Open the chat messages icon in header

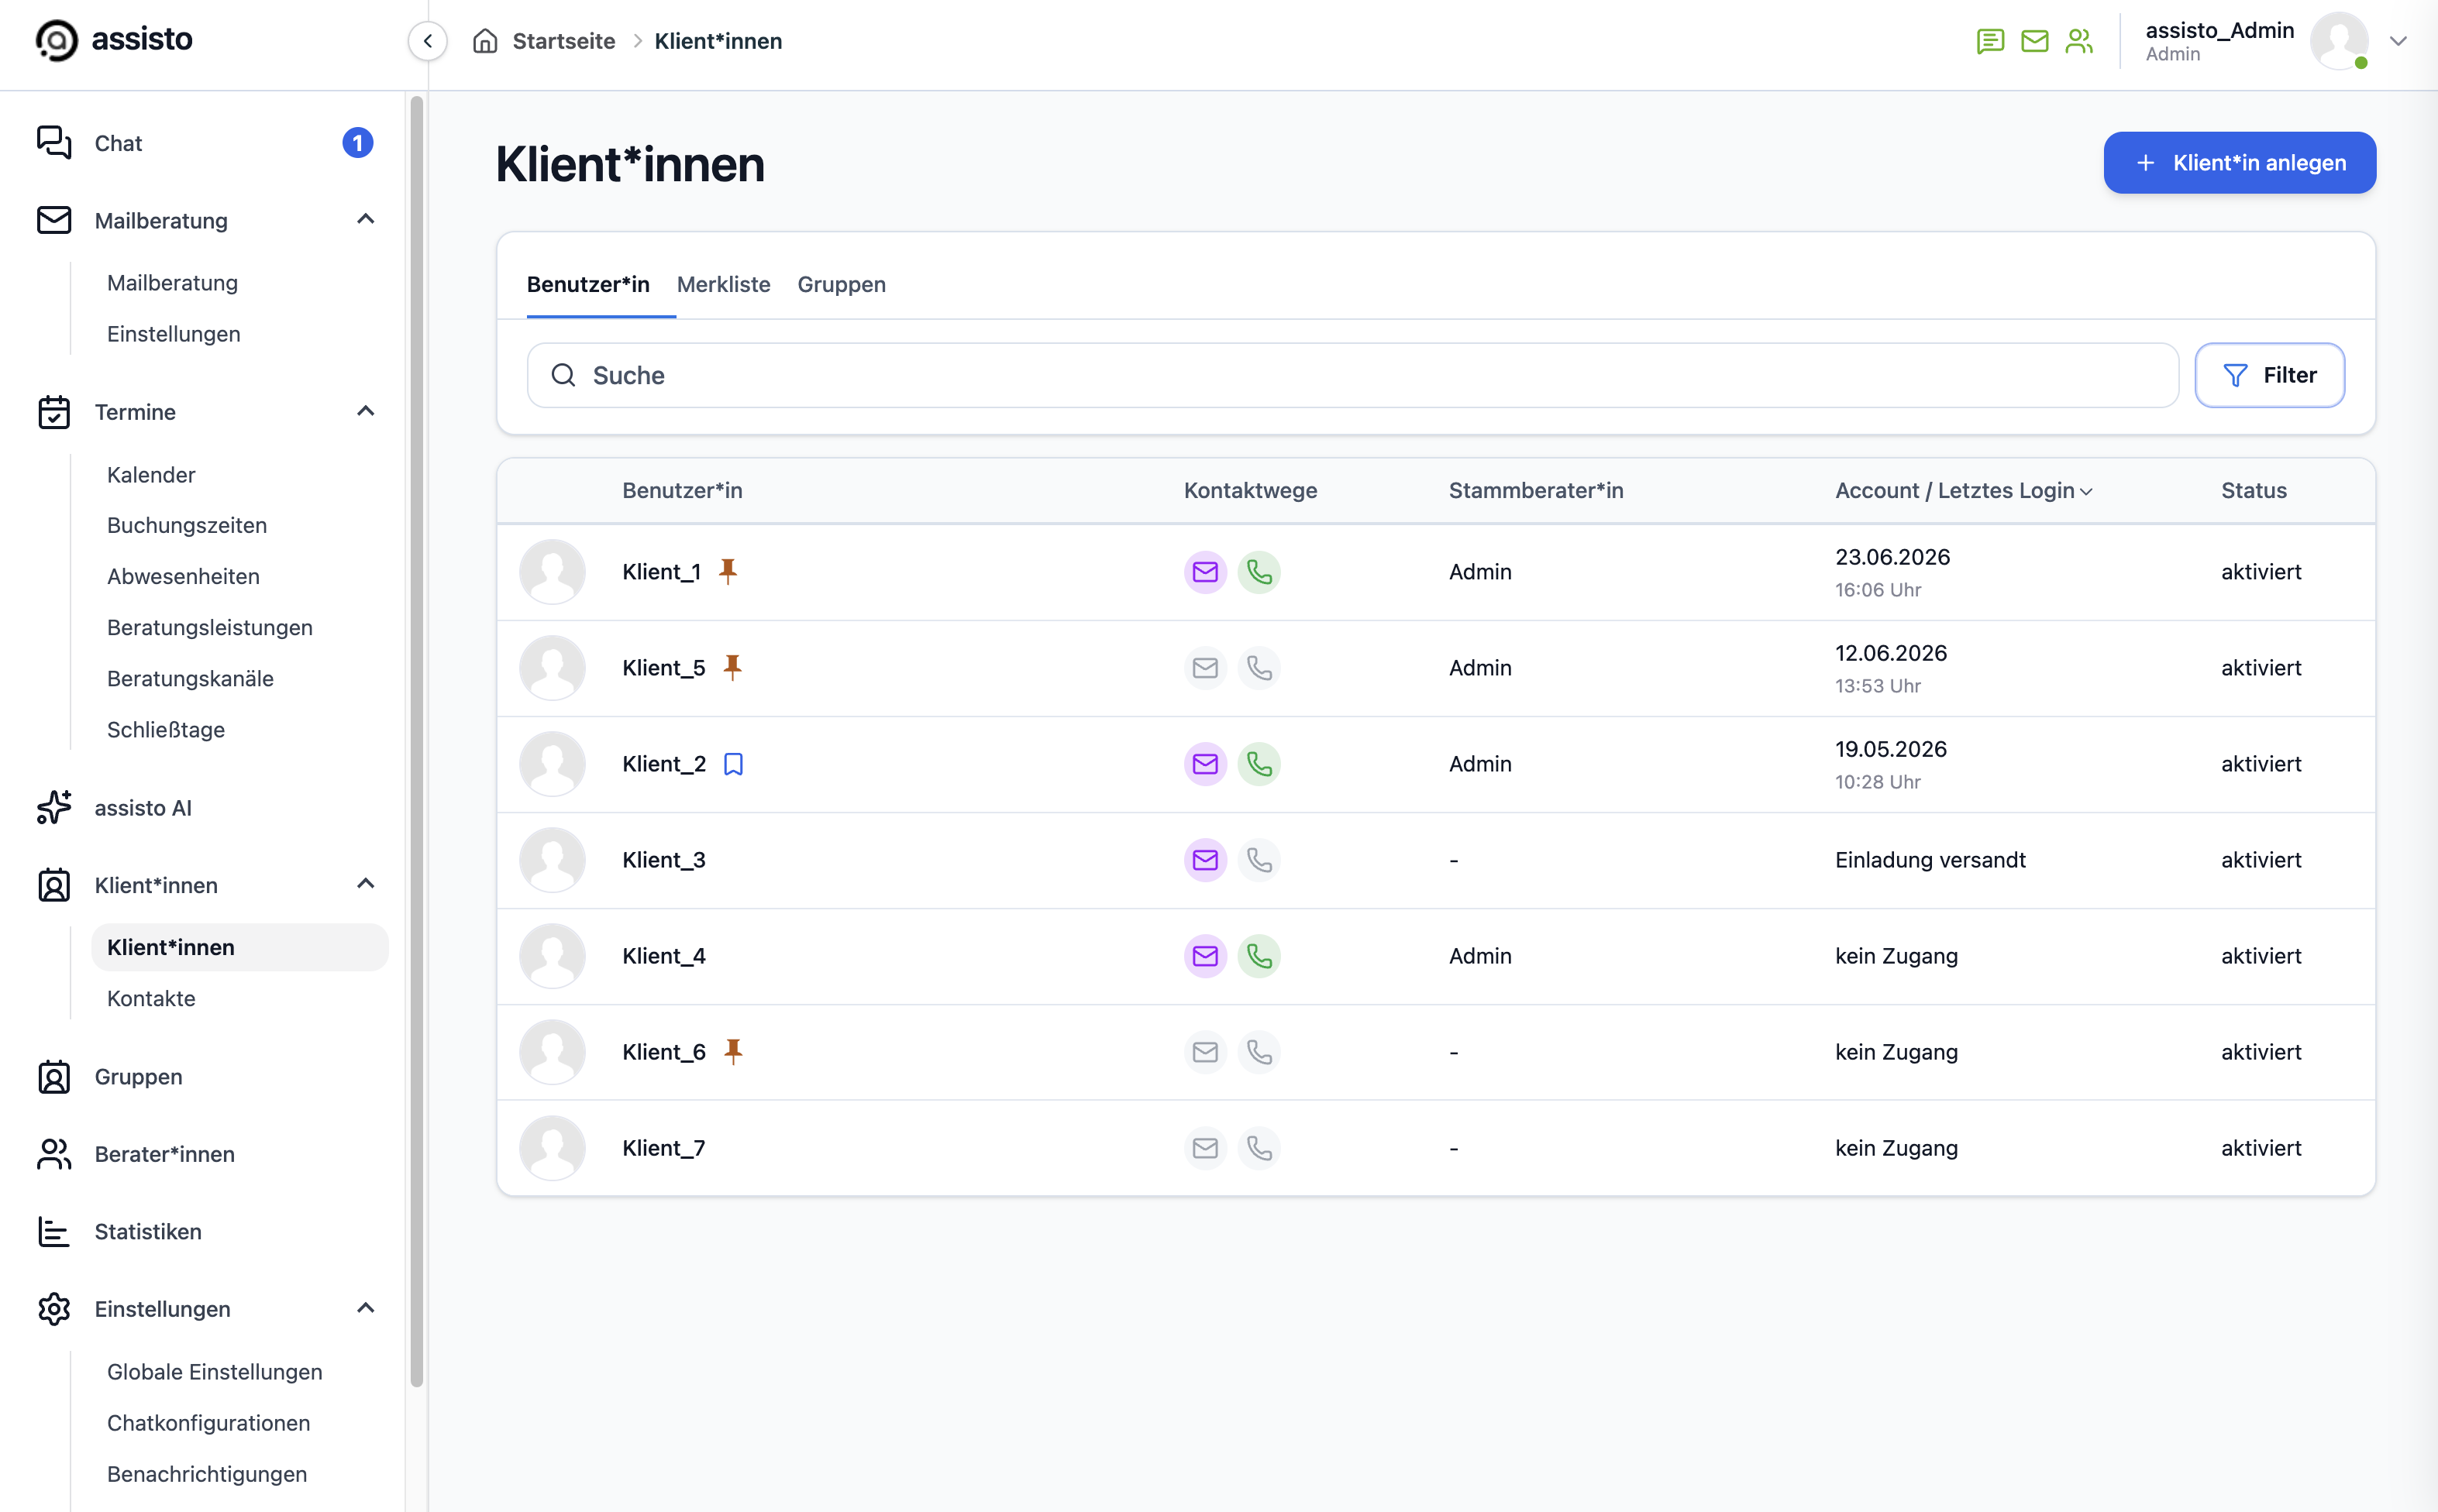(x=1990, y=41)
